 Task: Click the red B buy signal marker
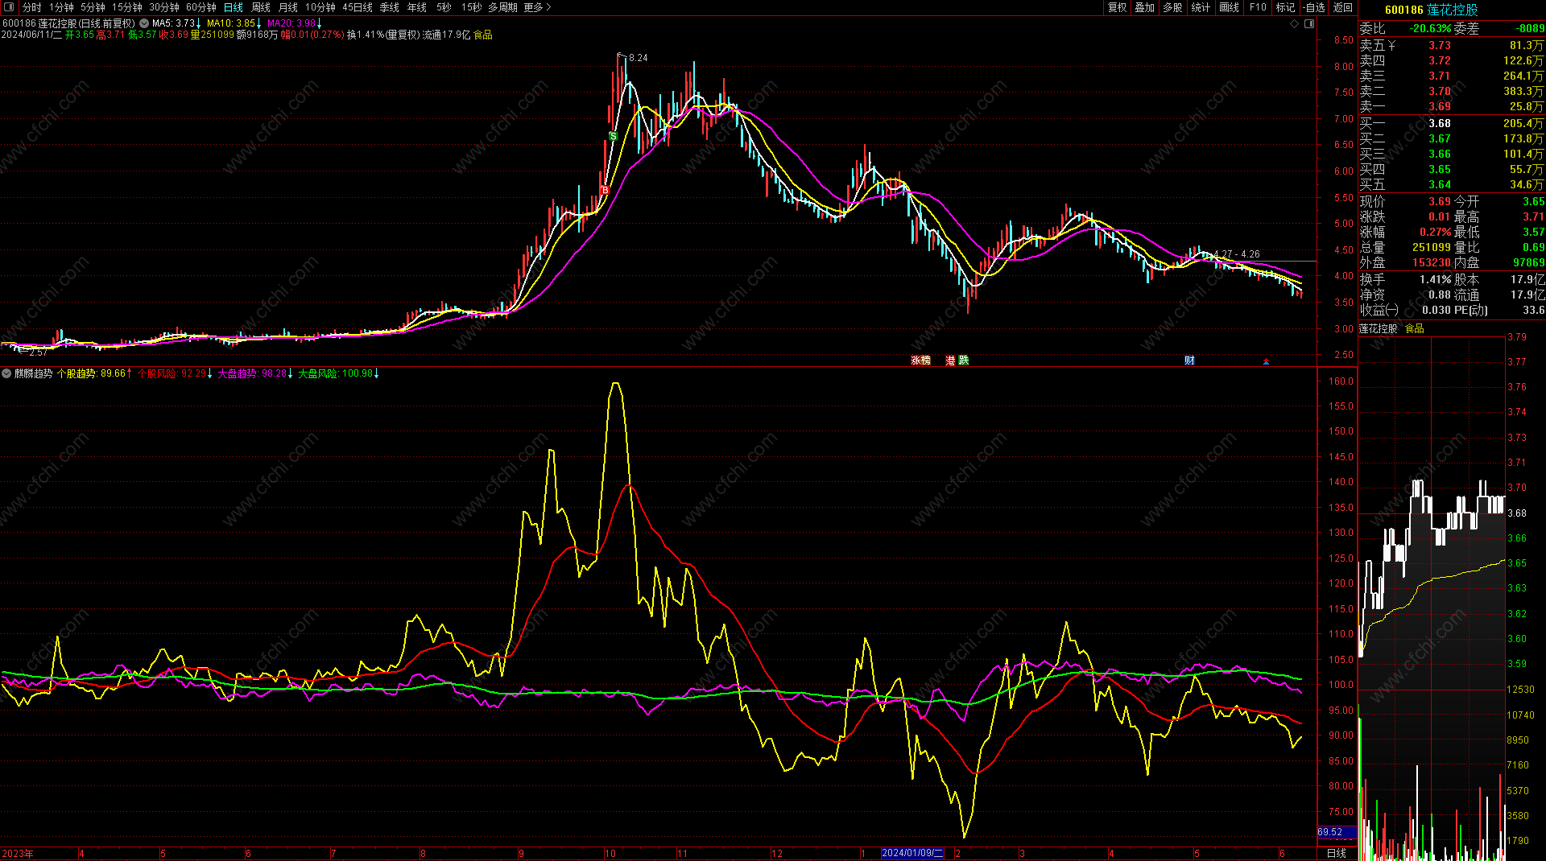(x=605, y=190)
